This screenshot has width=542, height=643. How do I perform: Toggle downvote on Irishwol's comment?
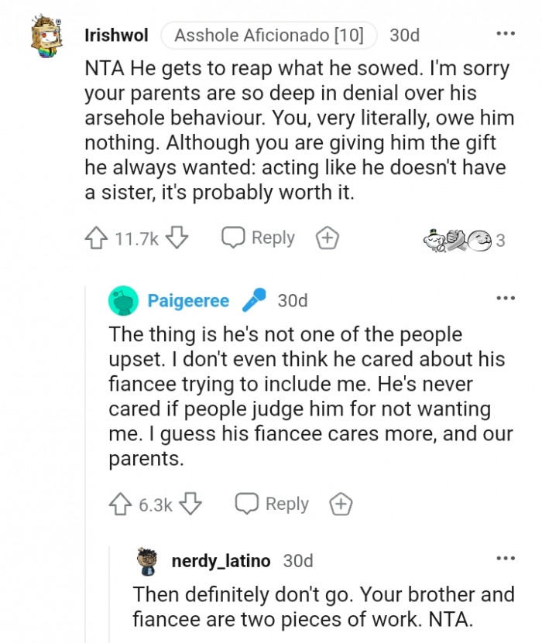pos(174,238)
